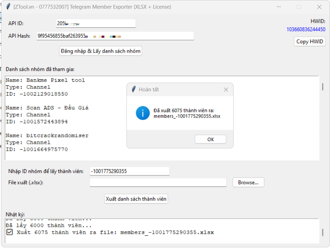Close the Hoàn tất dialog with X
Viewport: 330px width, 248px height.
(x=226, y=90)
